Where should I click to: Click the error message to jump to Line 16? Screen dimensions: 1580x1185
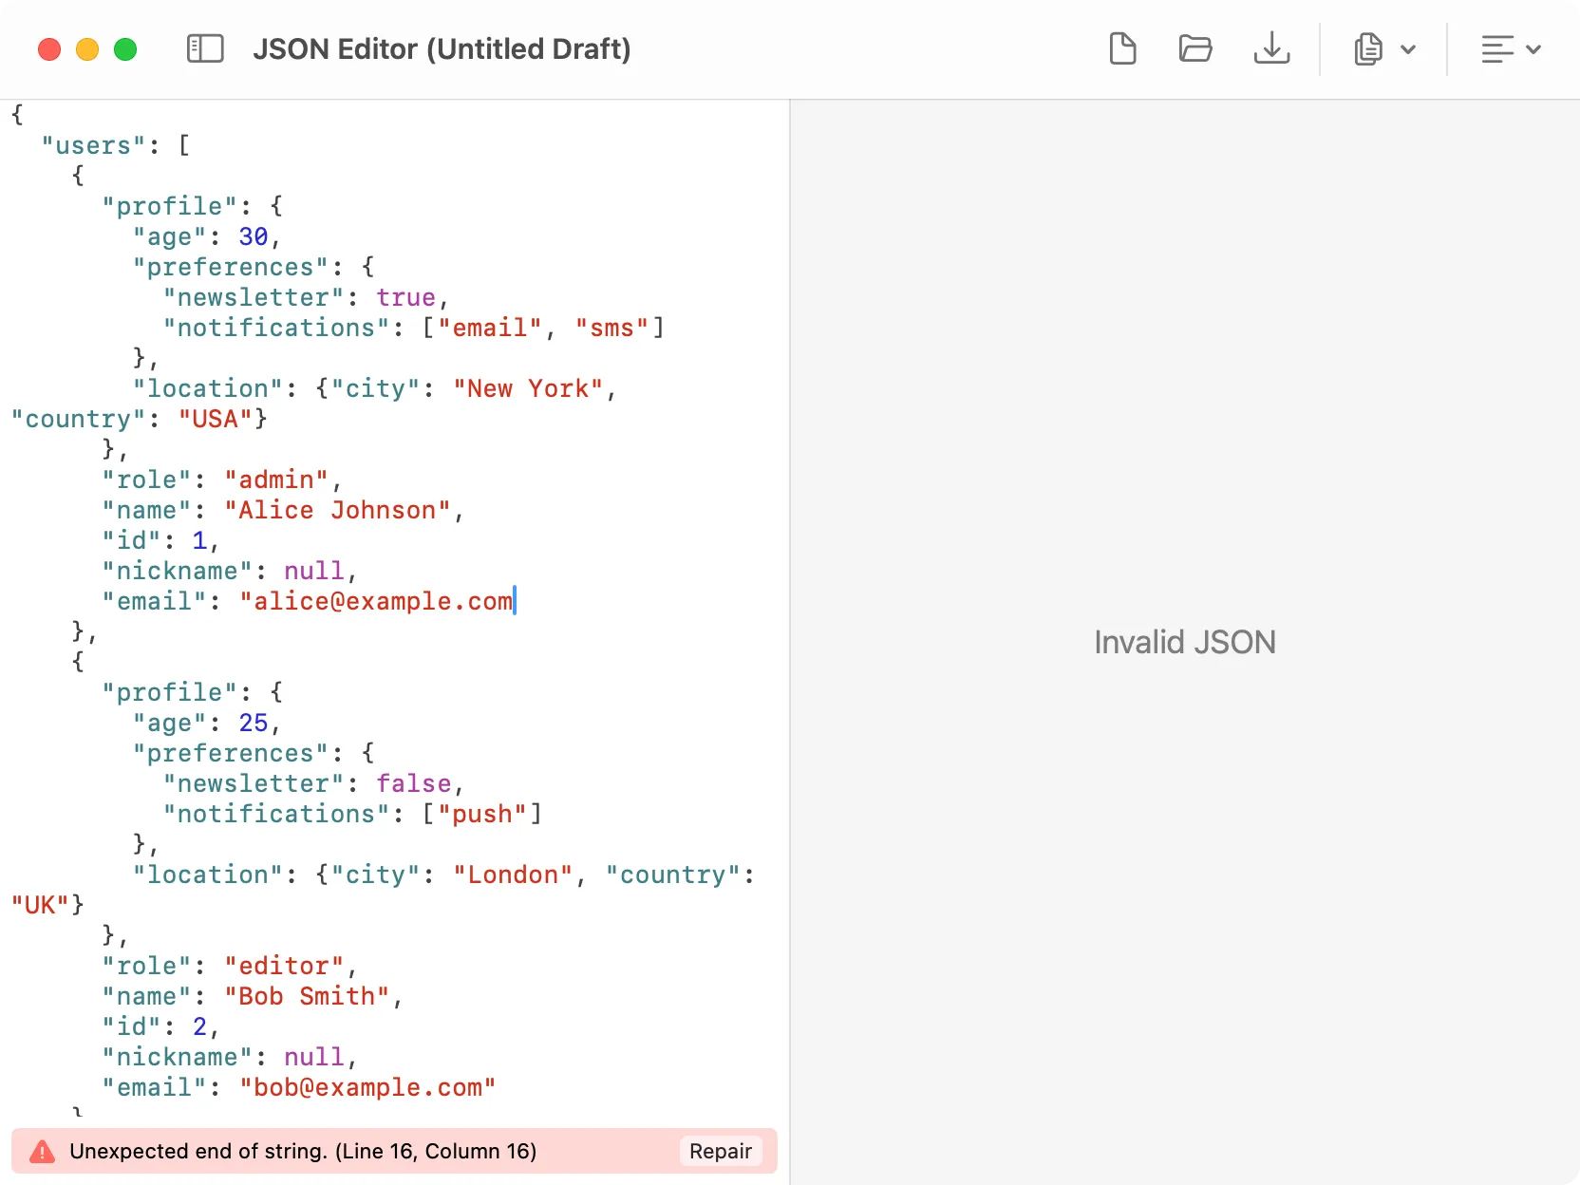[303, 1151]
